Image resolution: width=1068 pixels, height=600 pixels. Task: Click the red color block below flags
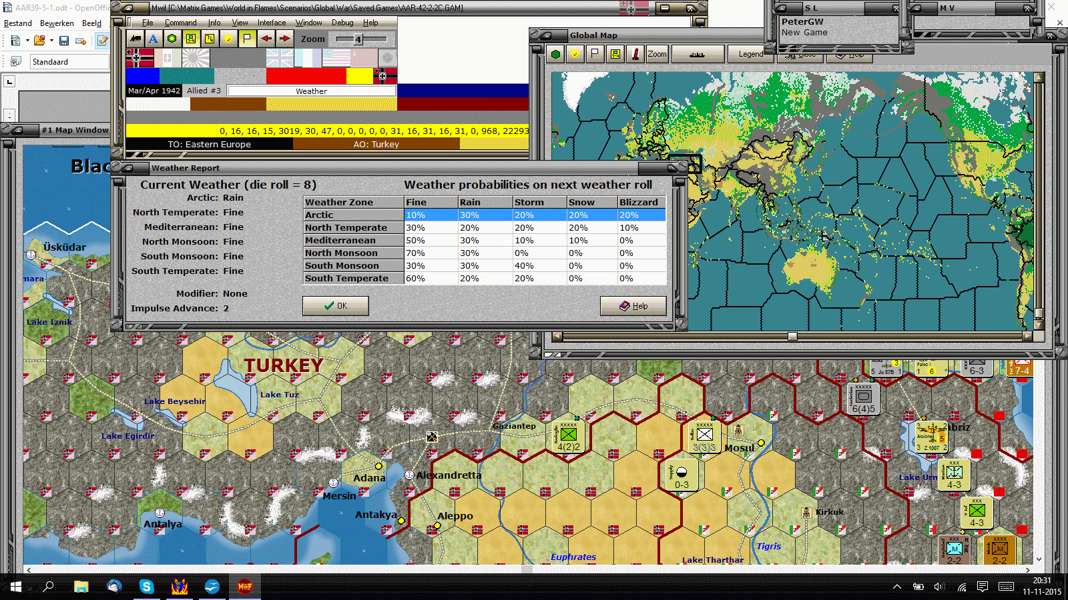[306, 76]
